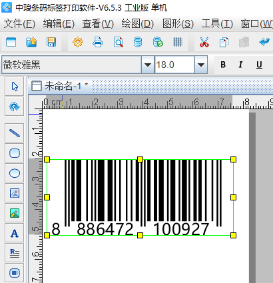Screen dimensions: 273x283
Task: Toggle the grid display icon
Action: pyautogui.click(x=178, y=42)
